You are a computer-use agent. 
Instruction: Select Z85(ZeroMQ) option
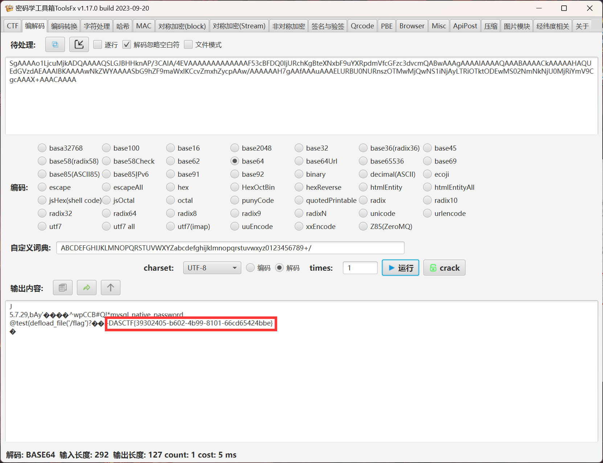363,226
